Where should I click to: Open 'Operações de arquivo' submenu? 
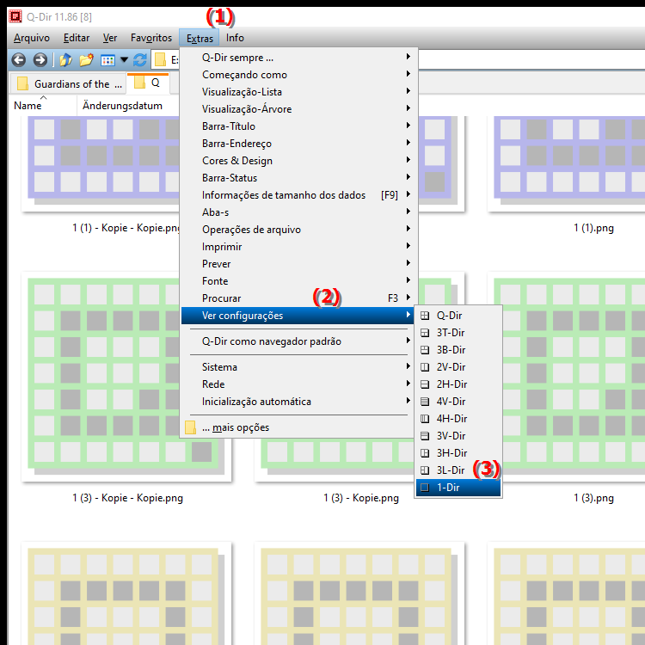point(298,230)
